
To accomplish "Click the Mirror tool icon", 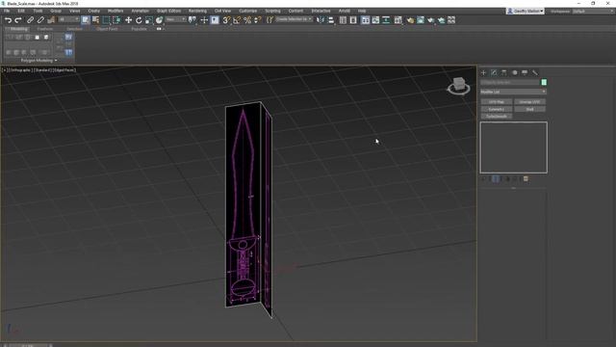I will pos(321,20).
